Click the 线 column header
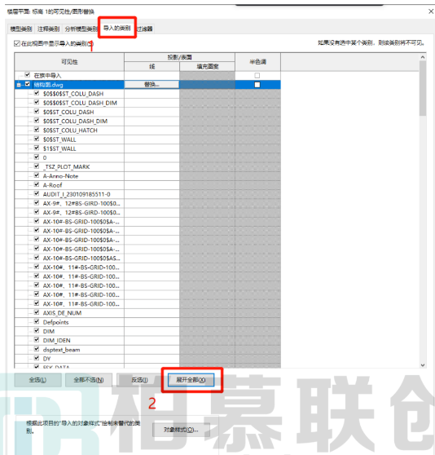 coord(152,66)
